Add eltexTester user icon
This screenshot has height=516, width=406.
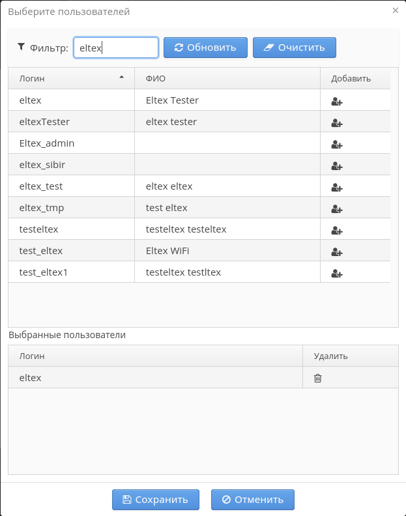pos(337,122)
